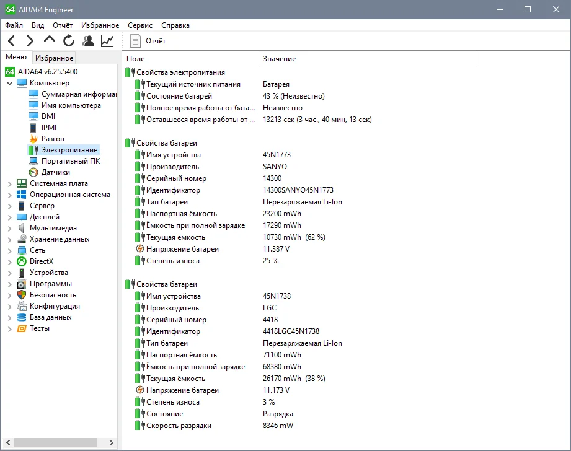Select Портативный ПК in the tree

click(x=70, y=161)
